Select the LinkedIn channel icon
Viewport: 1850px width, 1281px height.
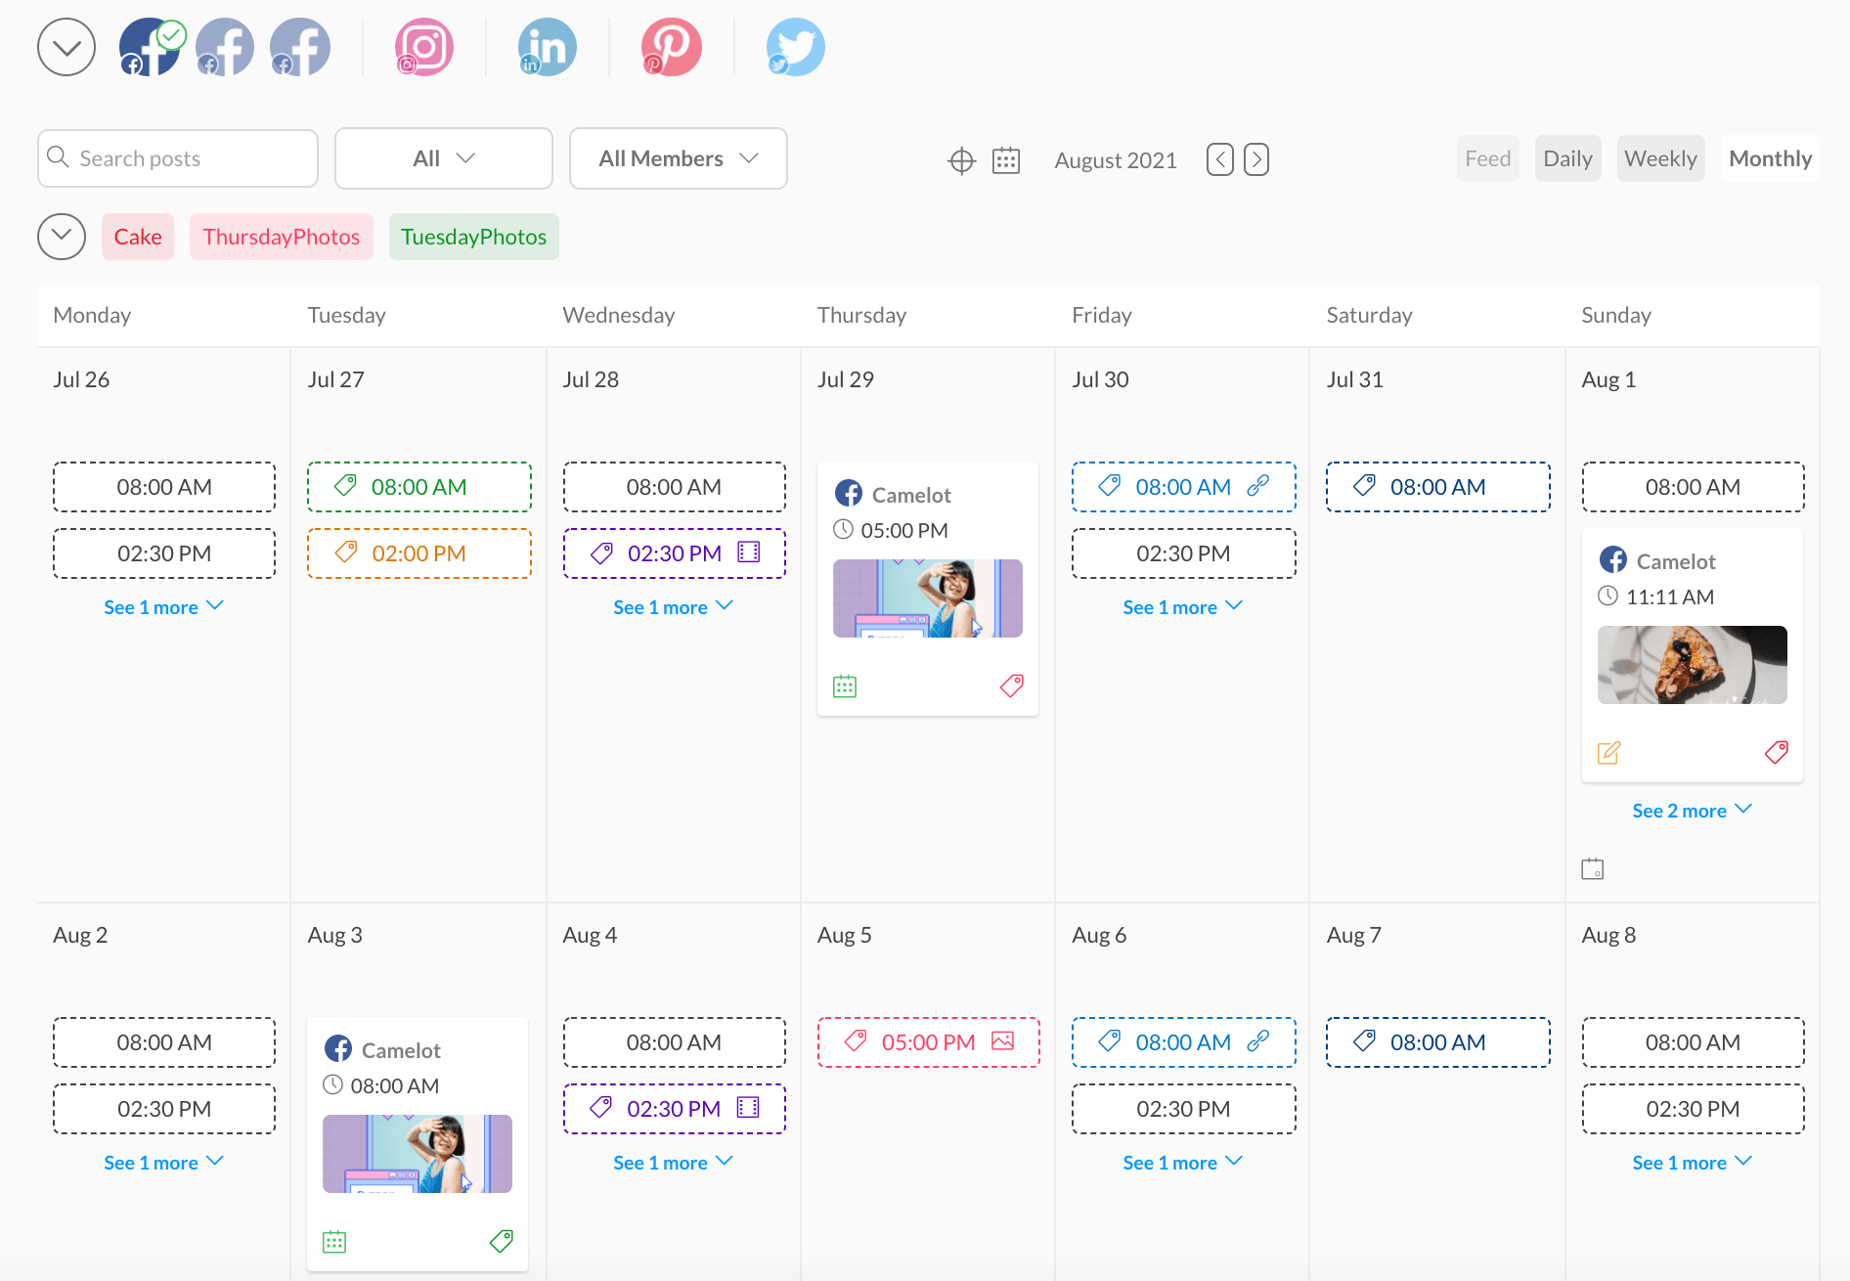pos(547,46)
